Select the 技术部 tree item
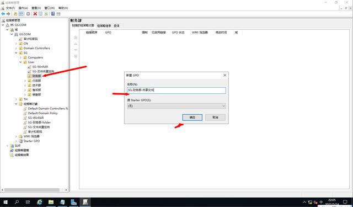 click(x=36, y=86)
